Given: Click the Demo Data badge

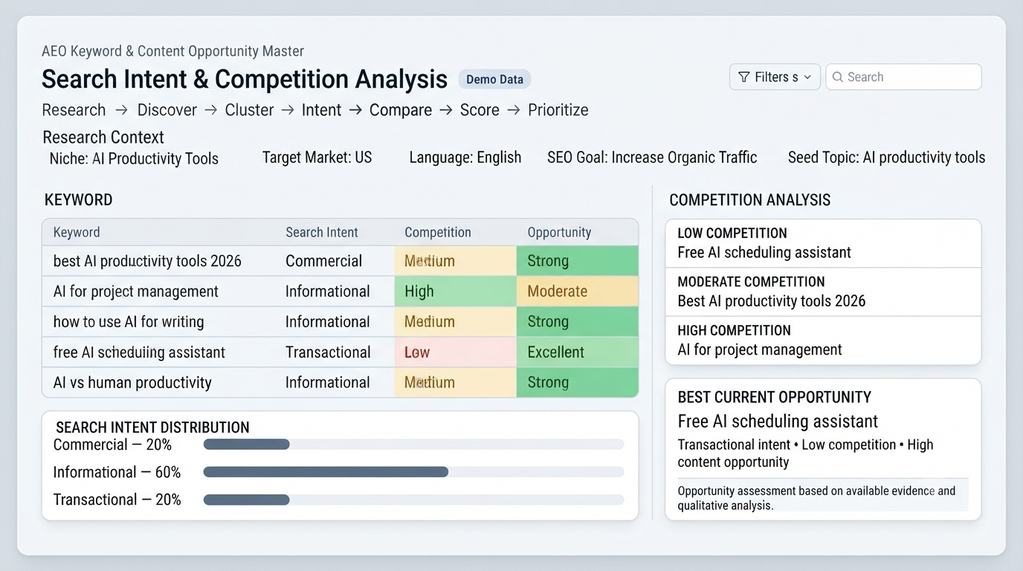Looking at the screenshot, I should tap(494, 80).
